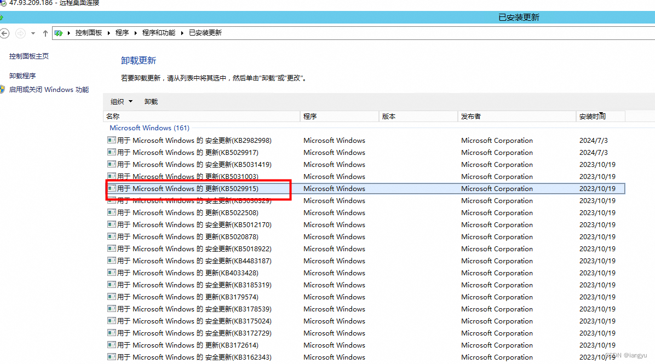The image size is (655, 364).
Task: Click the icon of update KB5029915
Action: (x=112, y=188)
